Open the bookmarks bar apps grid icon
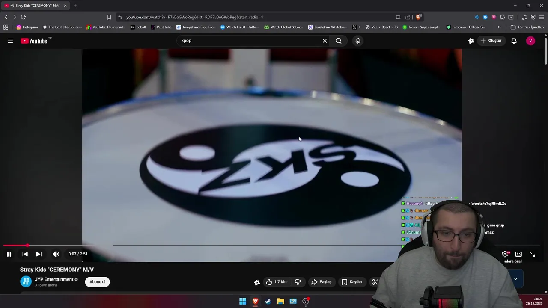 tap(6, 27)
